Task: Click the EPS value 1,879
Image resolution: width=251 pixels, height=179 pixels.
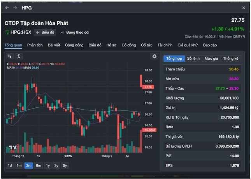Action: (x=234, y=165)
